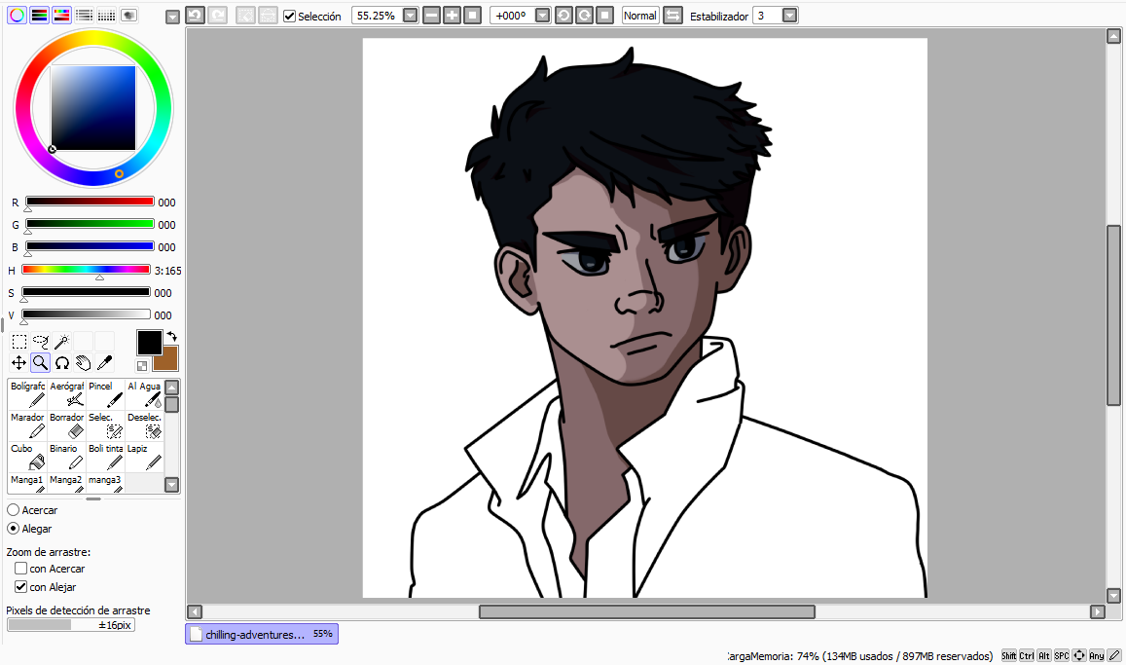The width and height of the screenshot is (1126, 665).
Task: Click the drag detection pixels ±16pix slider
Action: pyautogui.click(x=71, y=625)
